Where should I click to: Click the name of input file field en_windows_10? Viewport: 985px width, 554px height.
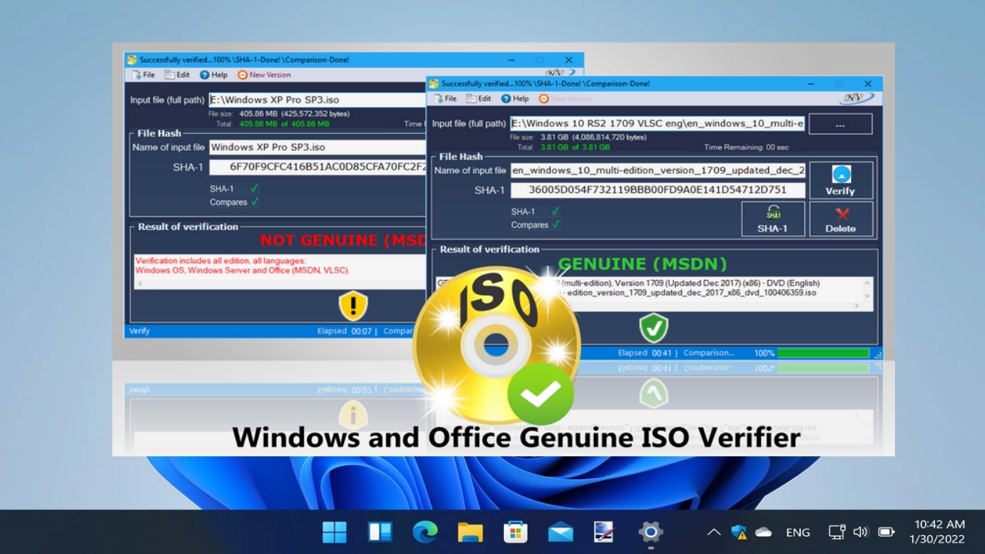(x=658, y=170)
